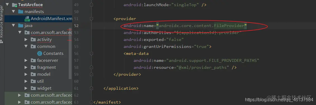
Task: Expand the widget package arrow
Action: pos(26,88)
